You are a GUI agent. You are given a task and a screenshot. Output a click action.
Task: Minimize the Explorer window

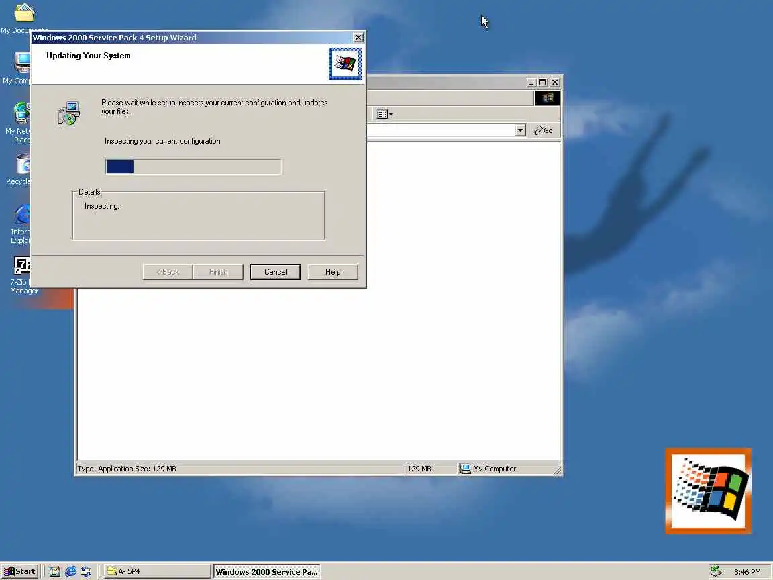coord(531,83)
